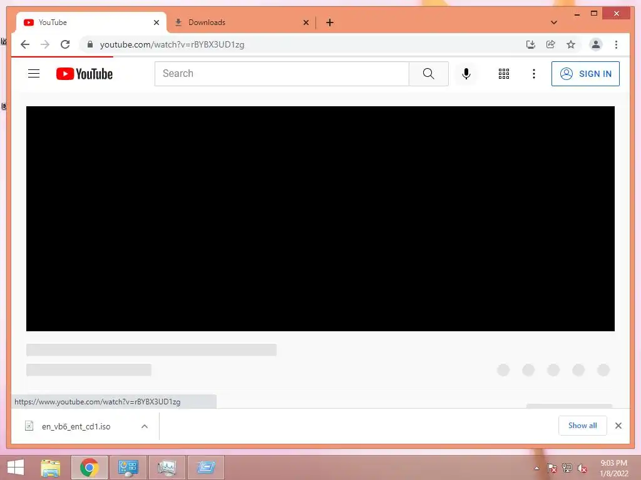Click the Chrome taskbar icon

(x=89, y=467)
